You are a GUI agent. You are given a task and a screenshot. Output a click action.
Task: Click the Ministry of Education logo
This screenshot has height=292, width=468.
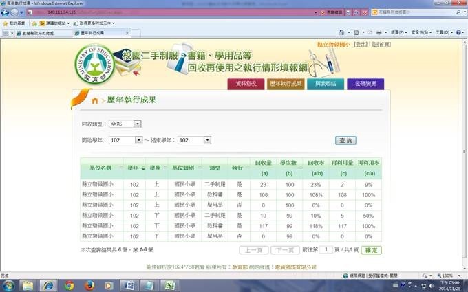pyautogui.click(x=95, y=65)
